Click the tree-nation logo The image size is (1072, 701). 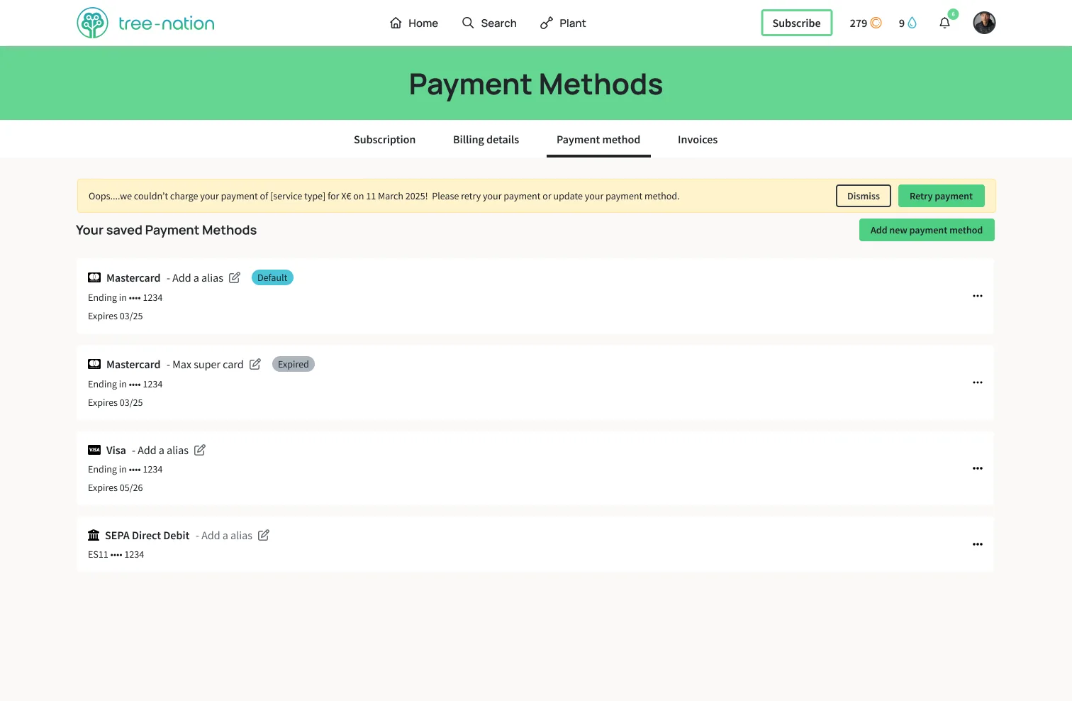(145, 23)
